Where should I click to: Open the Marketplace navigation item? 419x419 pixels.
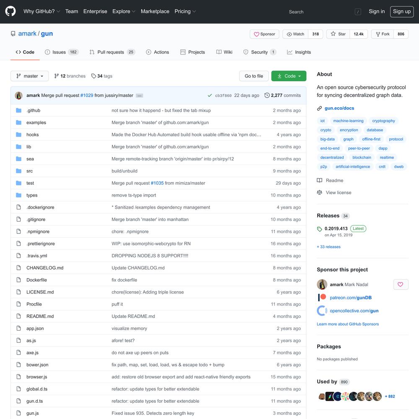(155, 11)
